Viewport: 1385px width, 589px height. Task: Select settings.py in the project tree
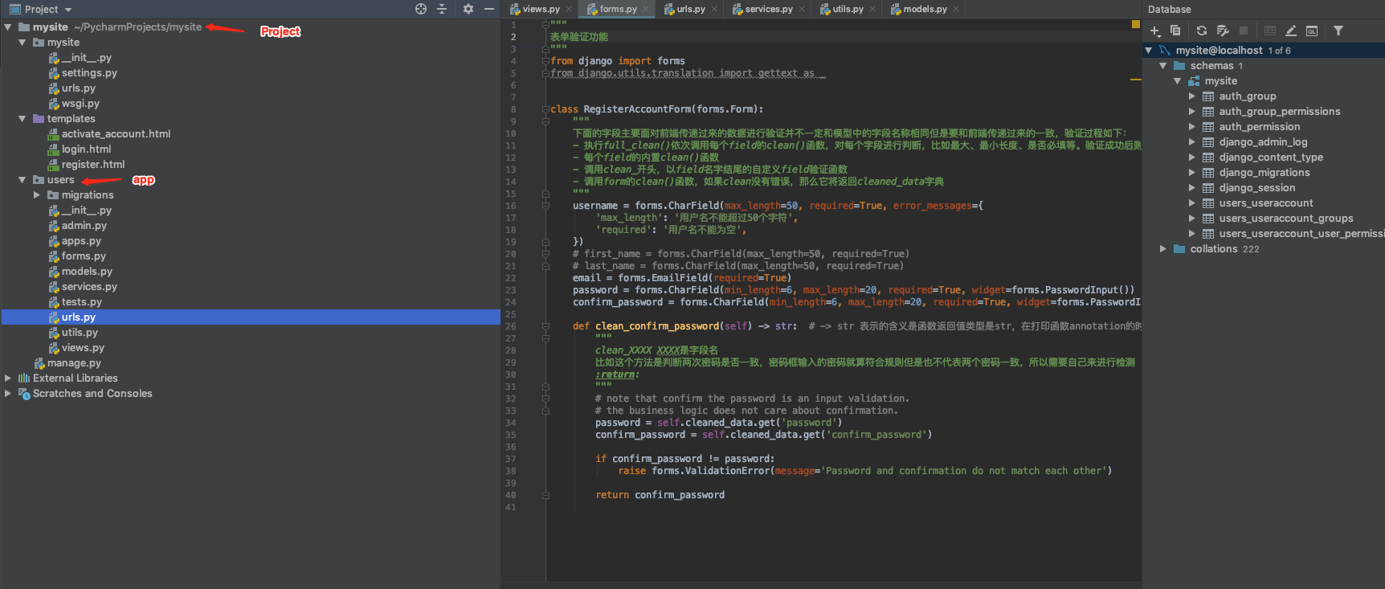pyautogui.click(x=89, y=73)
